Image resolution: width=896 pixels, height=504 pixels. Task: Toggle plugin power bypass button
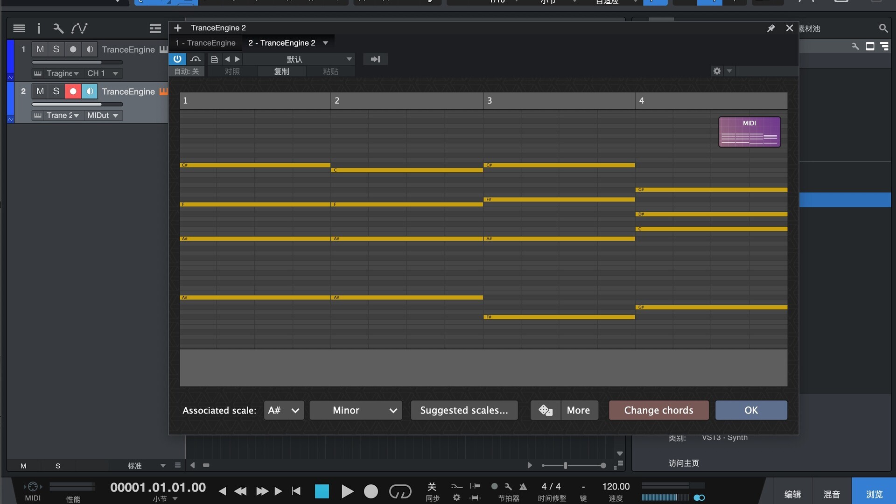(177, 59)
